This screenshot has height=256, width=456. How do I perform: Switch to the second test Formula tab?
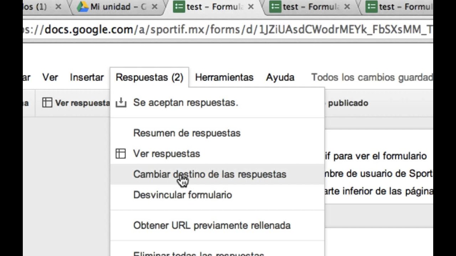tap(310, 7)
